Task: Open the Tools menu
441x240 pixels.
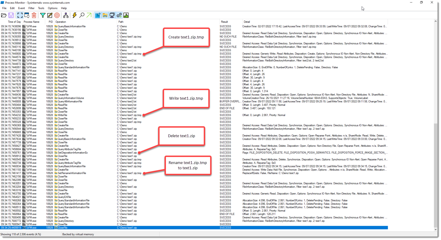Action: click(41, 8)
